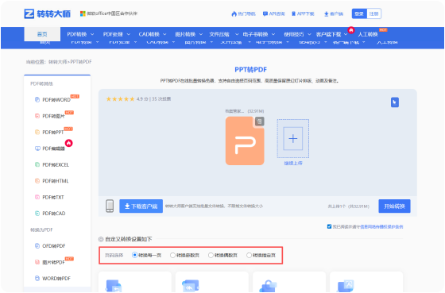Remove the uploaded PPT file via its corner icon
The width and height of the screenshot is (445, 293).
point(259,121)
